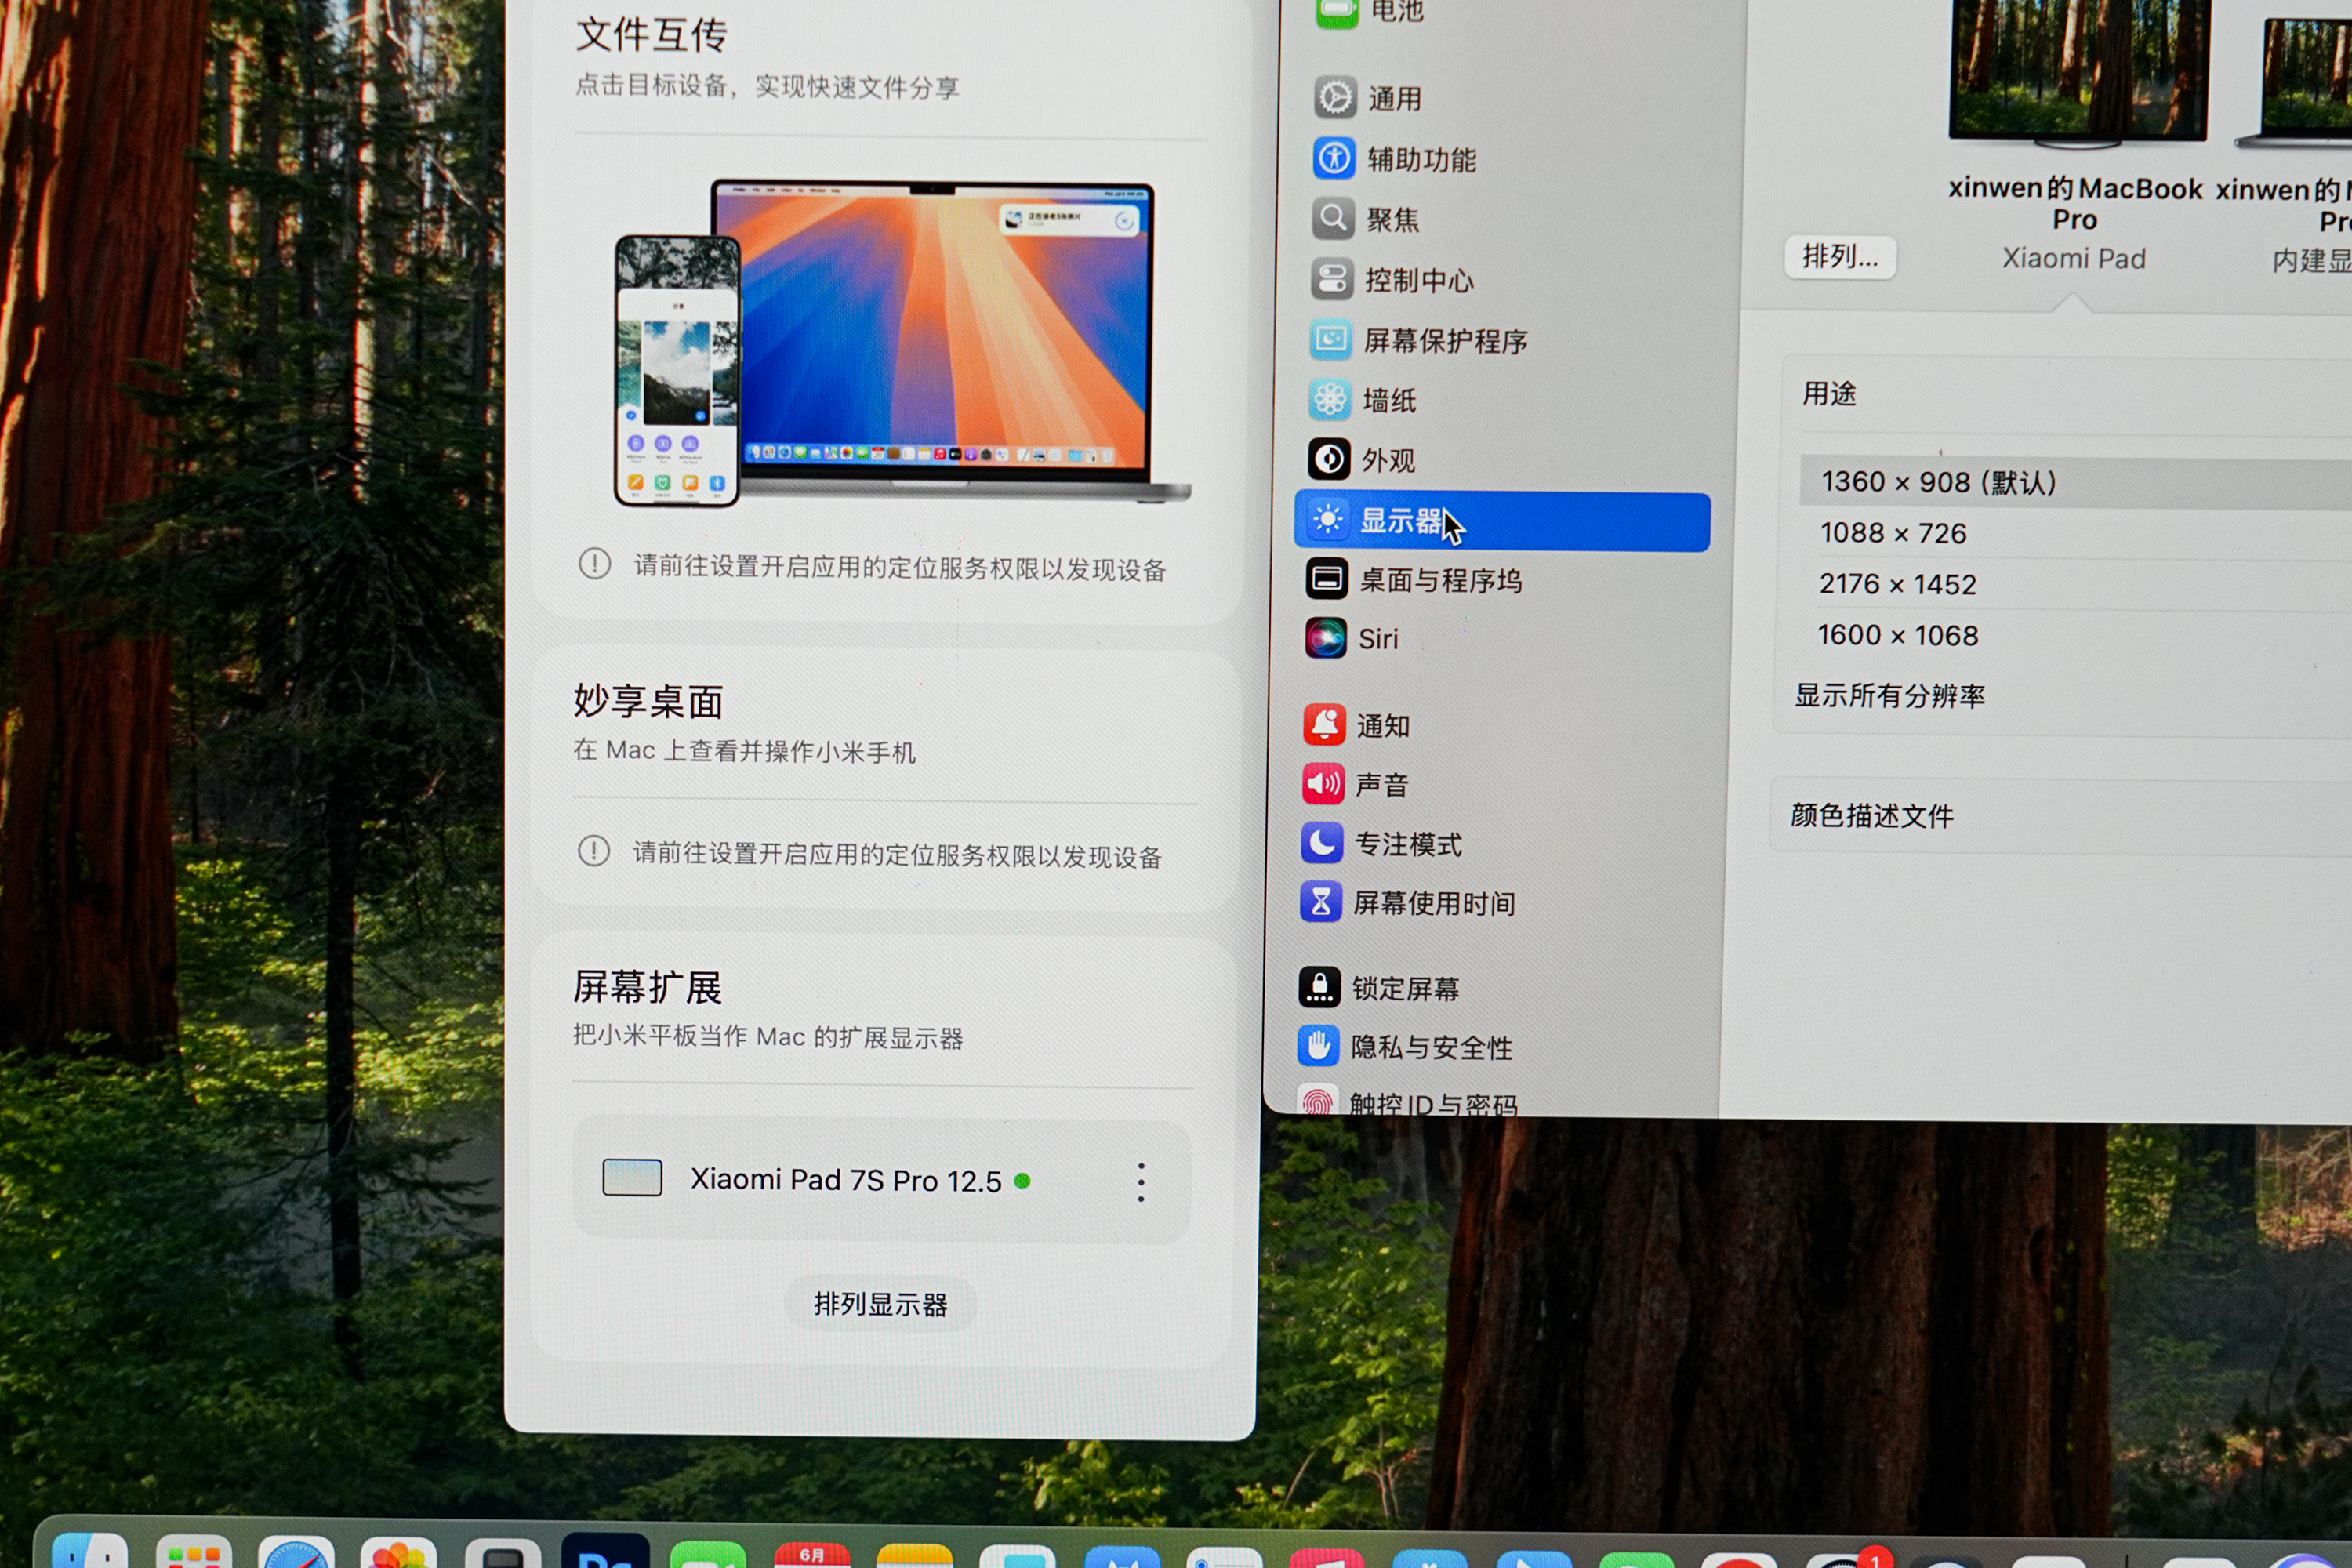Open Siri settings icon
Viewport: 2352px width, 1568px height.
pos(1326,638)
